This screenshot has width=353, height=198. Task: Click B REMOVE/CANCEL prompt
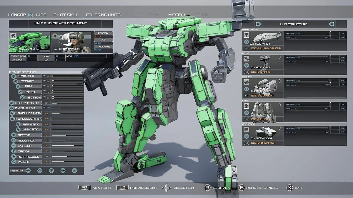pos(258,187)
